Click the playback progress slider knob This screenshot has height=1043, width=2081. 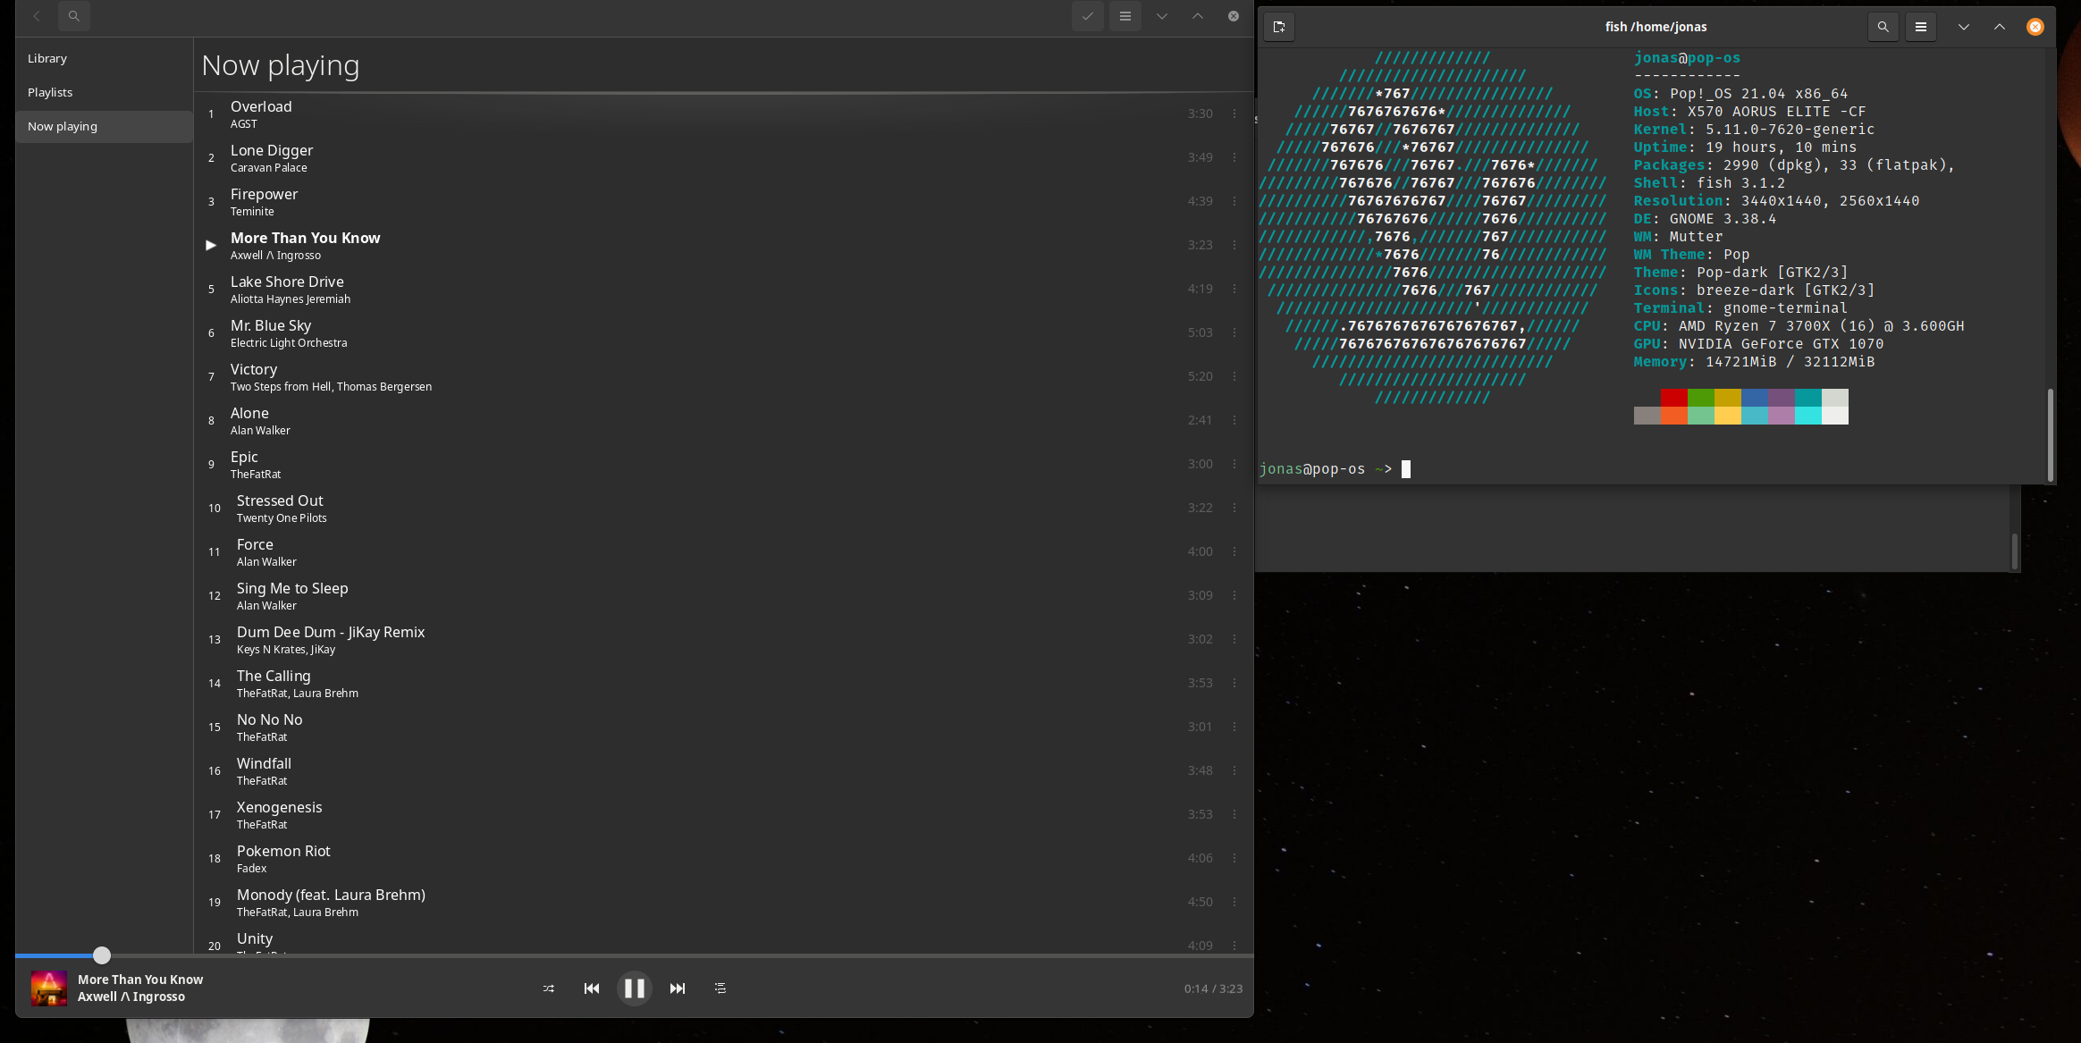click(x=102, y=955)
